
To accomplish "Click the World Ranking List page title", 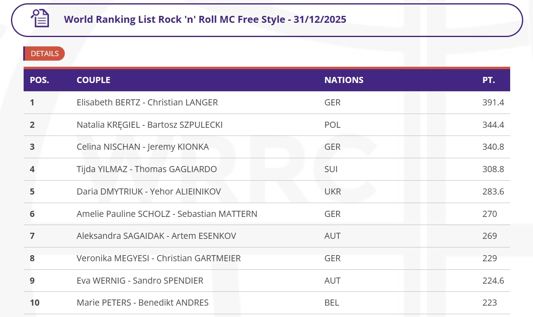I will (205, 20).
